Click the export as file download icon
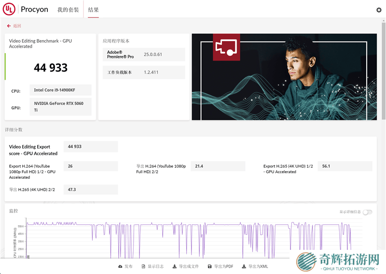Viewport: 386px width, 274px height. (174, 266)
